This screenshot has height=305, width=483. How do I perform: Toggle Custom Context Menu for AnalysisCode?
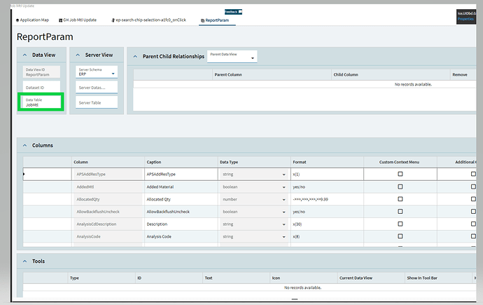click(x=400, y=236)
